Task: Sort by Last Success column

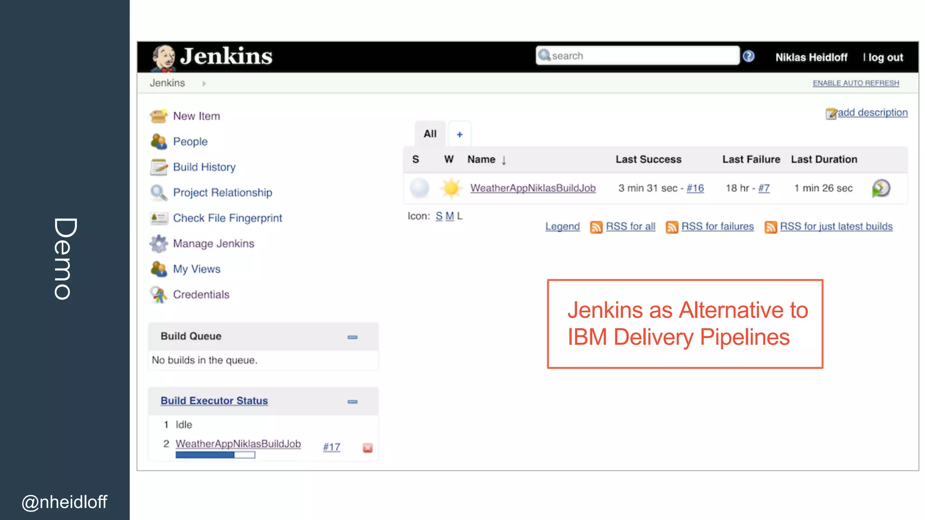Action: (649, 159)
